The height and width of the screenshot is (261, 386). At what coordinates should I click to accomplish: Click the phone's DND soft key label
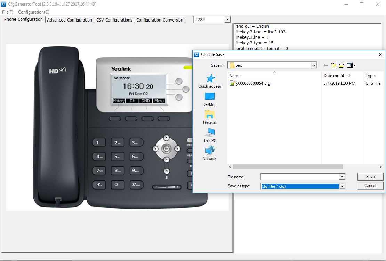[145, 101]
